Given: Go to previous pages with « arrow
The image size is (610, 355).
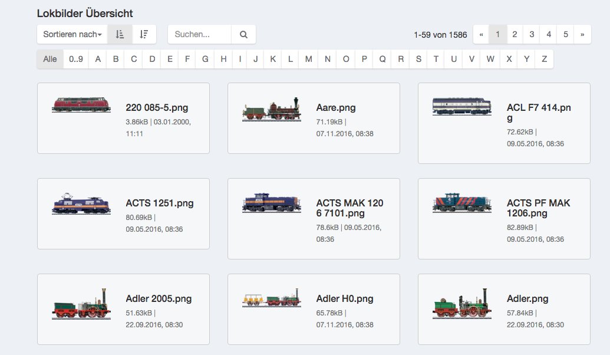Looking at the screenshot, I should coord(481,34).
